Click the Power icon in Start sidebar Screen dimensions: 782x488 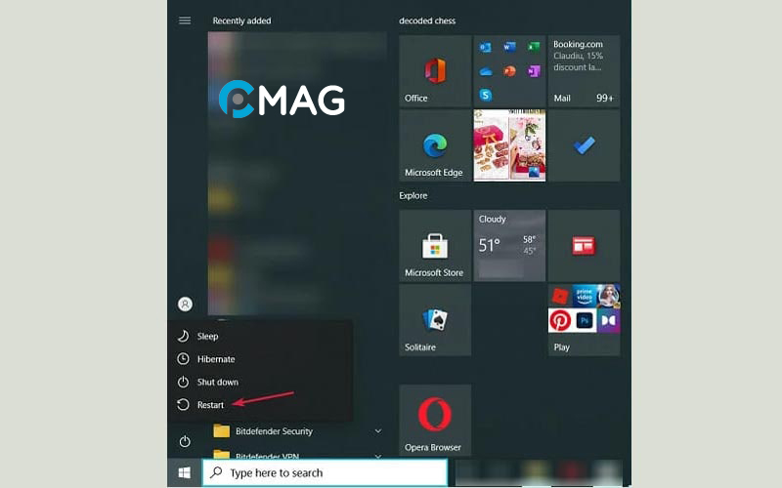pyautogui.click(x=185, y=441)
